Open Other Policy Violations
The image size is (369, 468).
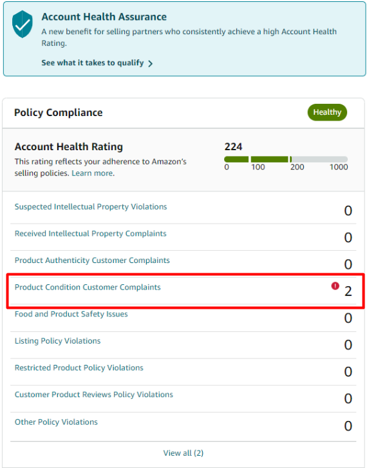point(56,422)
